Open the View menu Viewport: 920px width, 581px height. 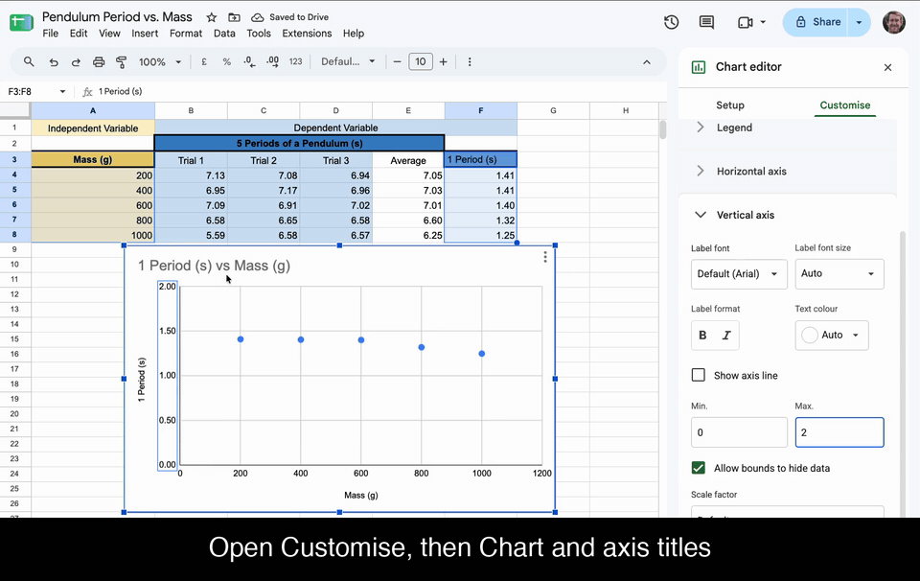[109, 34]
